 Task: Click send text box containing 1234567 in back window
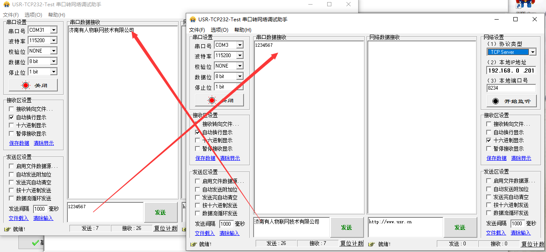point(105,212)
